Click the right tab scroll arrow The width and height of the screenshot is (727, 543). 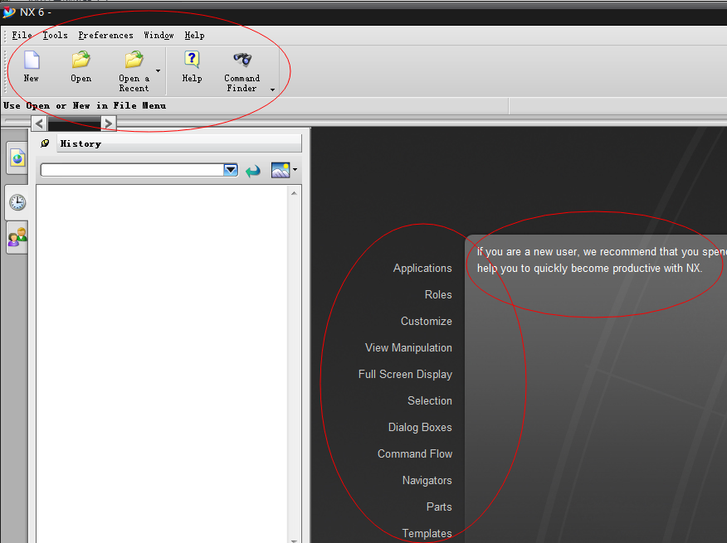click(x=109, y=124)
